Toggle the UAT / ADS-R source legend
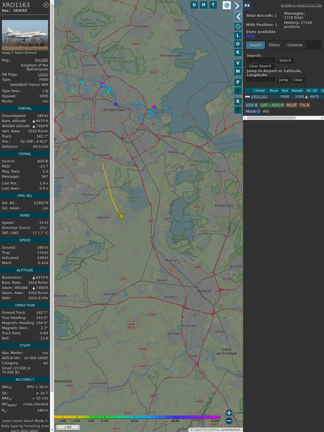 (272, 105)
